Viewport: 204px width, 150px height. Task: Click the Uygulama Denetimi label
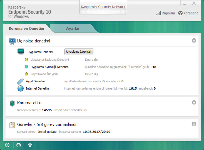click(x=40, y=52)
